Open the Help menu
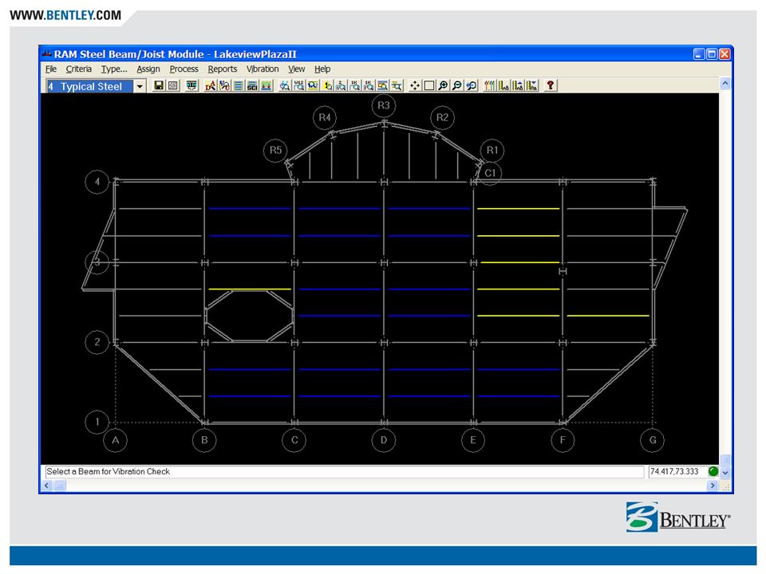 point(322,69)
